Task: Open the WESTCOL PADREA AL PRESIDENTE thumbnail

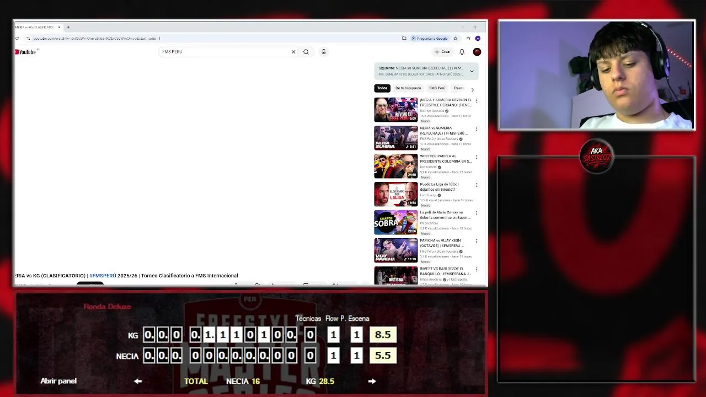Action: (396, 166)
